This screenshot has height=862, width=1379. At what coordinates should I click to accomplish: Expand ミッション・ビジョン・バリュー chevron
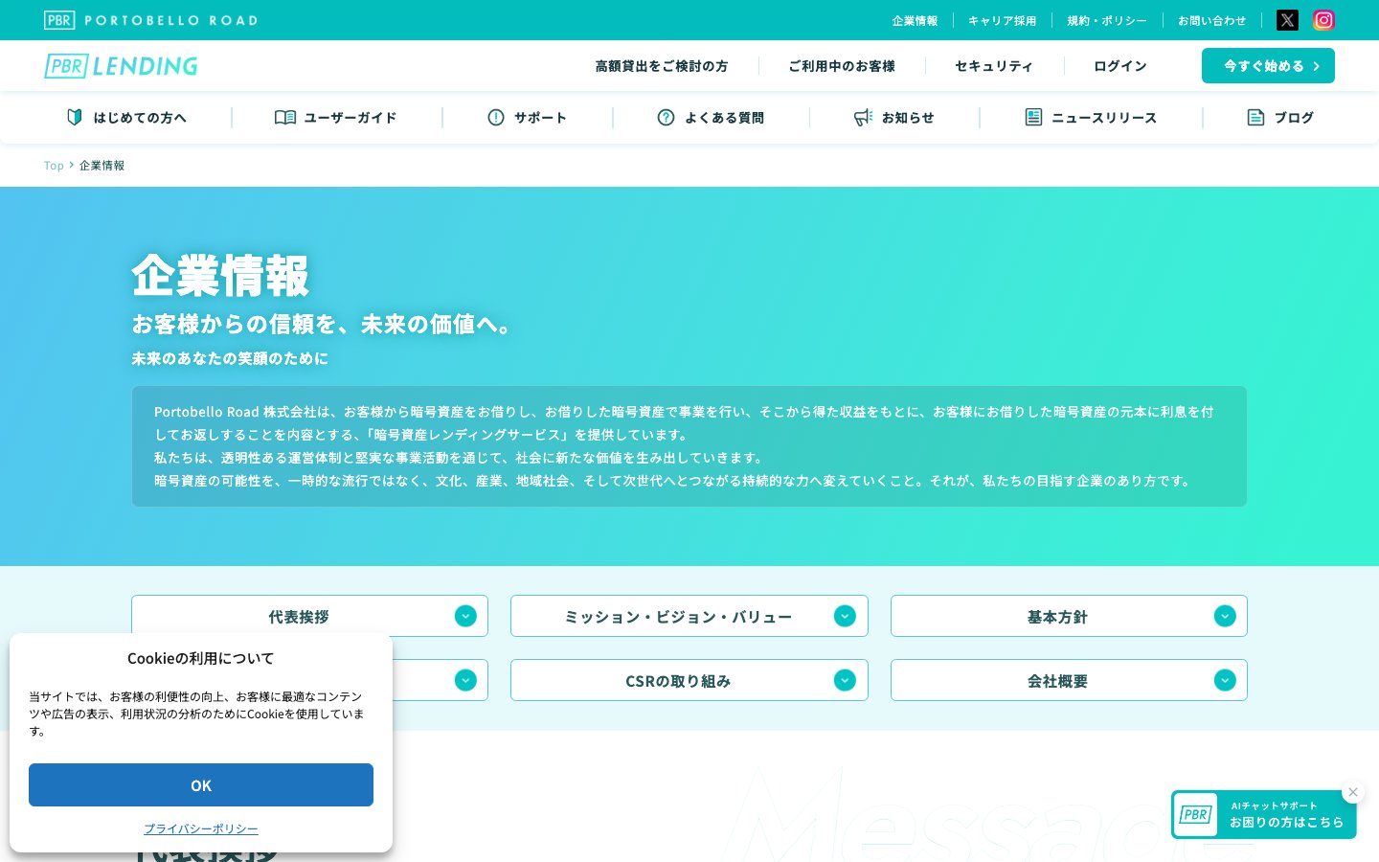tap(845, 616)
